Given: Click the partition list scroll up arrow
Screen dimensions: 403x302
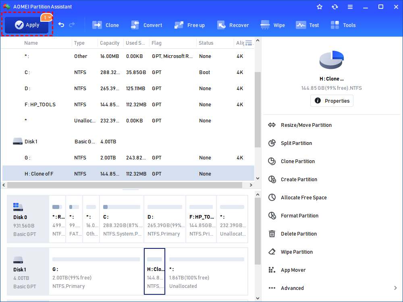Looking at the screenshot, I should [258, 41].
